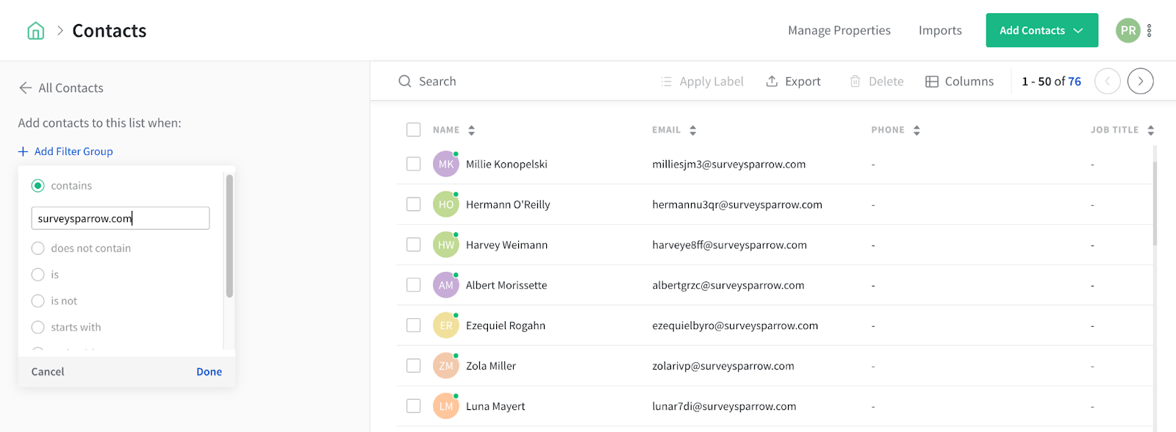
Task: Select the checkbox for Ezequiel Rogahn
Action: (x=414, y=325)
